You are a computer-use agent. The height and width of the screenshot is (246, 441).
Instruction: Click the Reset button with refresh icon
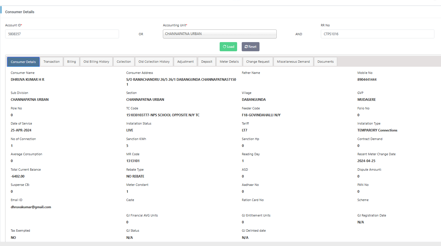pyautogui.click(x=250, y=47)
